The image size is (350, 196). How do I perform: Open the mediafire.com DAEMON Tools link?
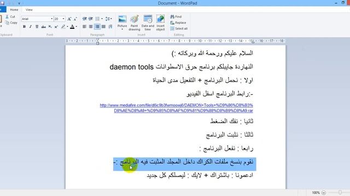click(177, 108)
